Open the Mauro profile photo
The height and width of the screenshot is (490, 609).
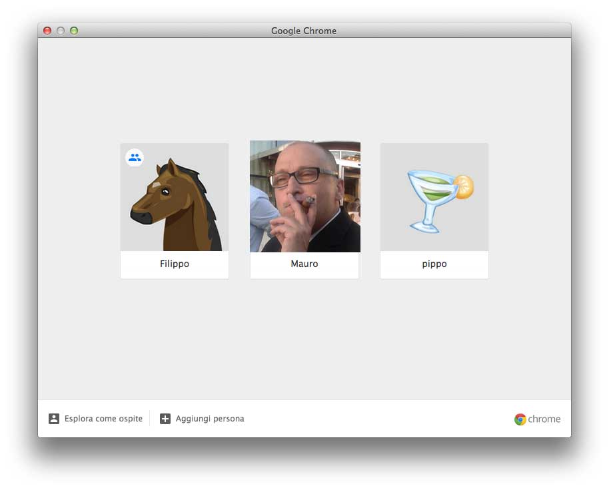coord(305,196)
